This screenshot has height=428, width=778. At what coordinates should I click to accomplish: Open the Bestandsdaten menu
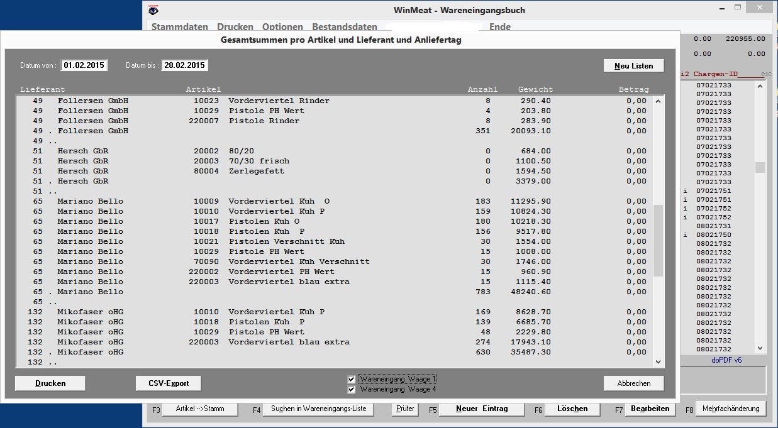[345, 27]
